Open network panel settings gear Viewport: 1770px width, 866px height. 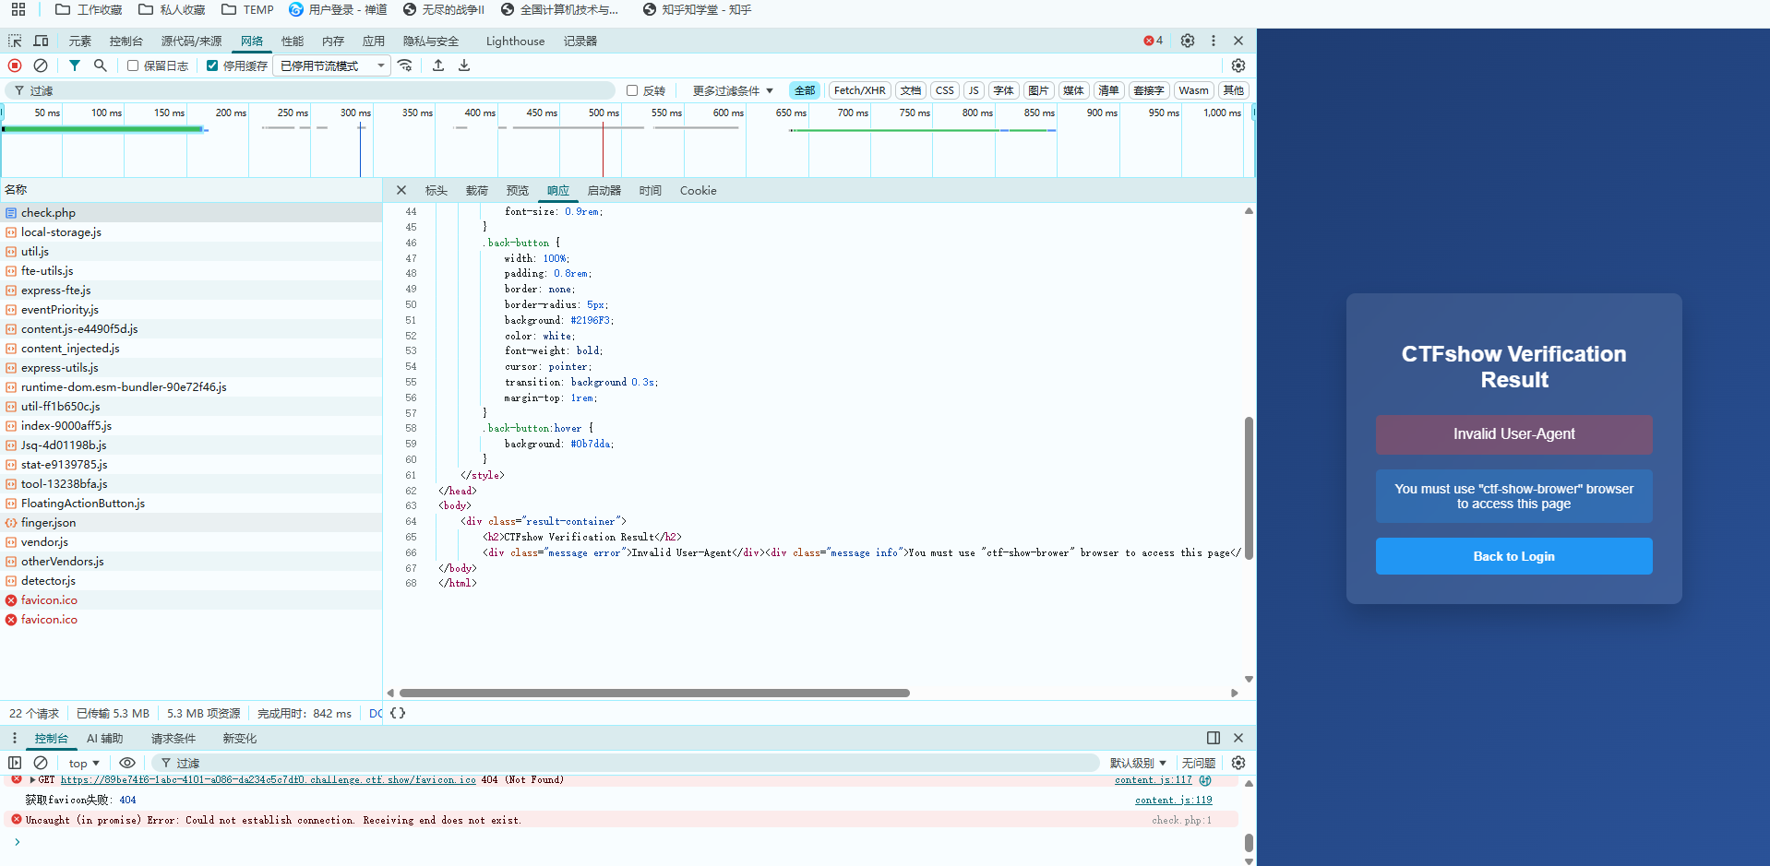tap(1238, 65)
